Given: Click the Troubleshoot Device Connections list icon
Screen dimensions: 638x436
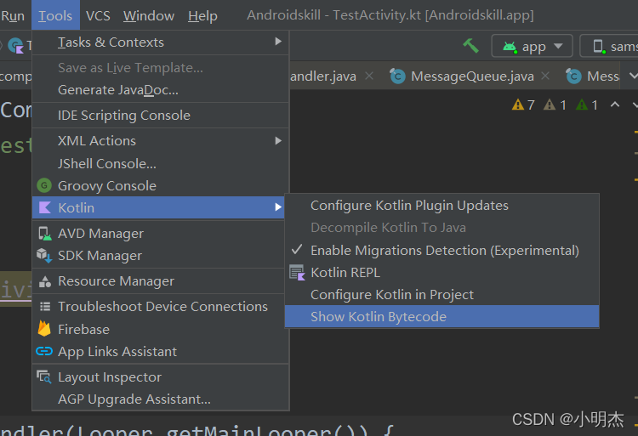Looking at the screenshot, I should click(45, 306).
